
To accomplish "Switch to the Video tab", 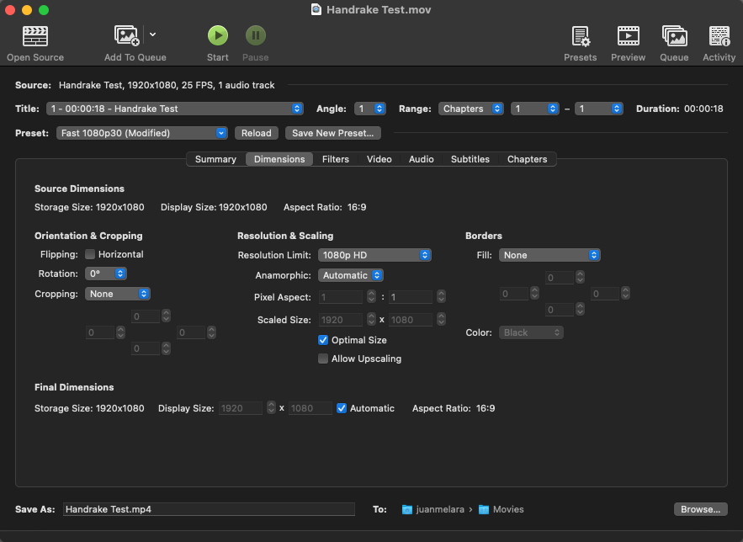I will click(x=379, y=159).
